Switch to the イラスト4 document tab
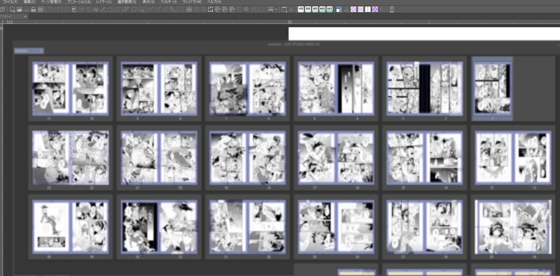560x276 pixels. coord(11,17)
